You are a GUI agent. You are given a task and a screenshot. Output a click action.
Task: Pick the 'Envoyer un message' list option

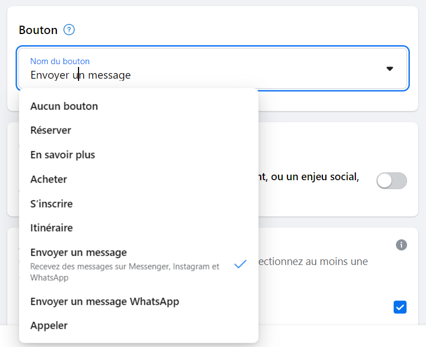pos(79,253)
